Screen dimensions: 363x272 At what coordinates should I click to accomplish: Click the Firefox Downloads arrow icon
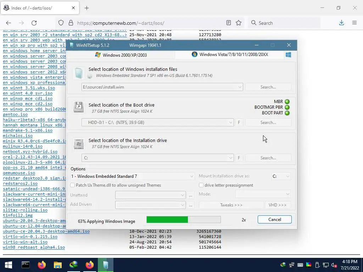[341, 23]
